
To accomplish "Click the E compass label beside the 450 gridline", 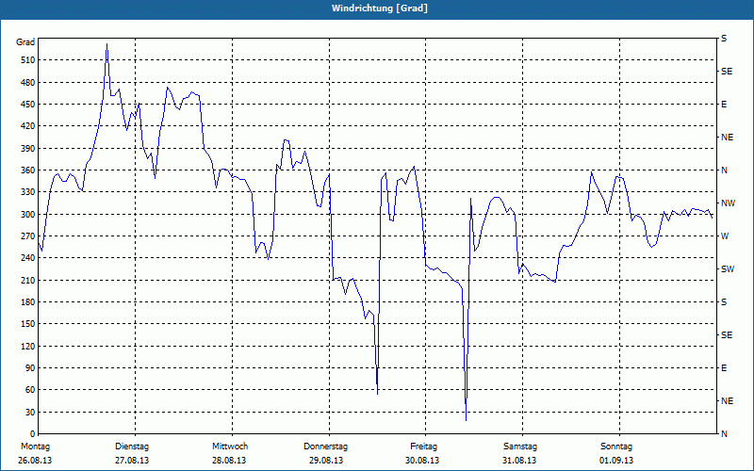I will pos(724,105).
